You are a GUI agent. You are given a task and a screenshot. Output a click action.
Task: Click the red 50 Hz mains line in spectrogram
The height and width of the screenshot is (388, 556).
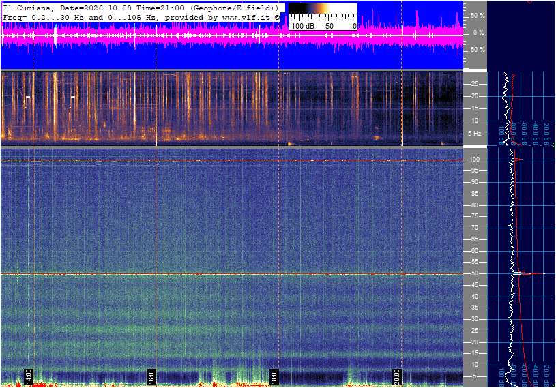[232, 274]
